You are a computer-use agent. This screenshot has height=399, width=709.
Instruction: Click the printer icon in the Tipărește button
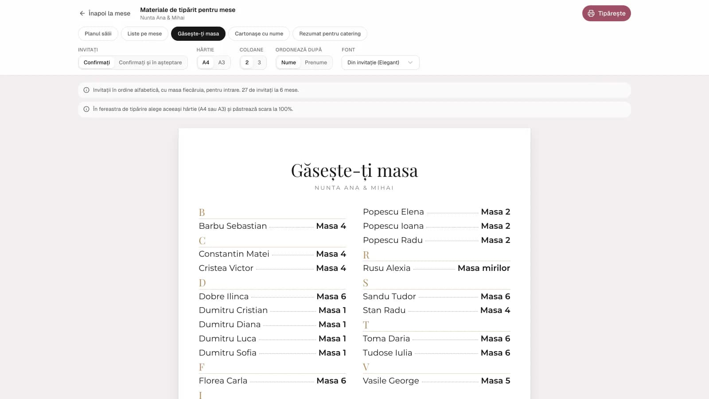pyautogui.click(x=591, y=13)
